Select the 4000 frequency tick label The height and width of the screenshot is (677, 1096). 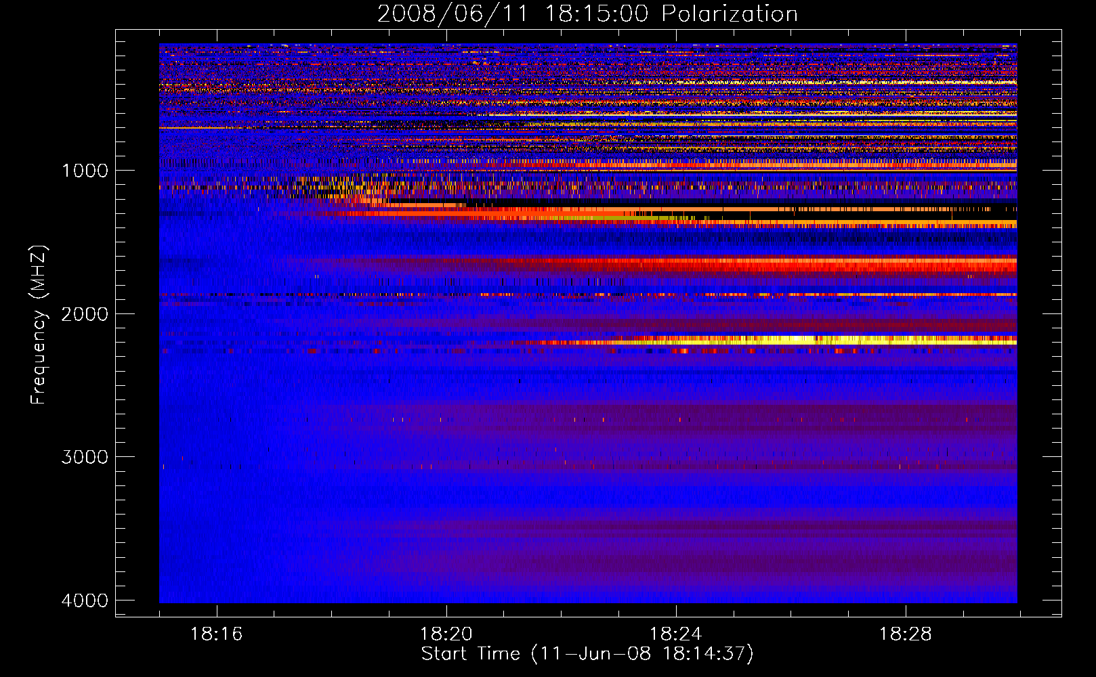coord(85,600)
